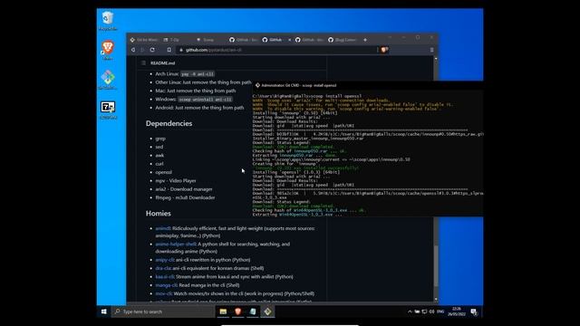Click the page scrollbar down arrow
The image size is (580, 326).
pyautogui.click(x=435, y=299)
